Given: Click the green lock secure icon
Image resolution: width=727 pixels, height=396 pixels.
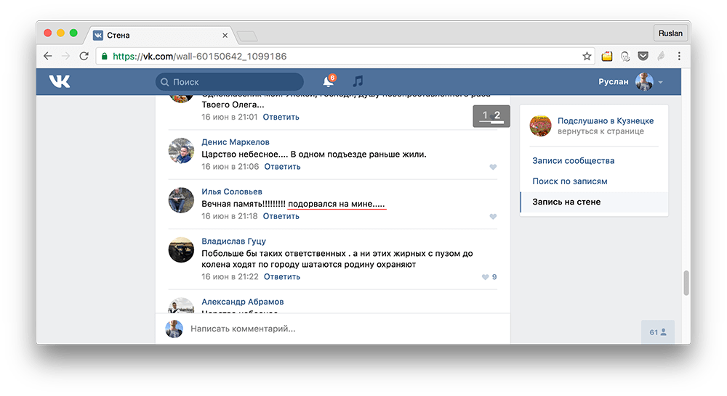Looking at the screenshot, I should pos(104,56).
